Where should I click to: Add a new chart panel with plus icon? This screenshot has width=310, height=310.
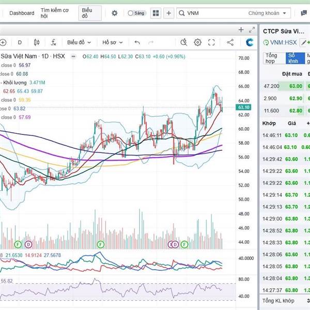(241, 30)
